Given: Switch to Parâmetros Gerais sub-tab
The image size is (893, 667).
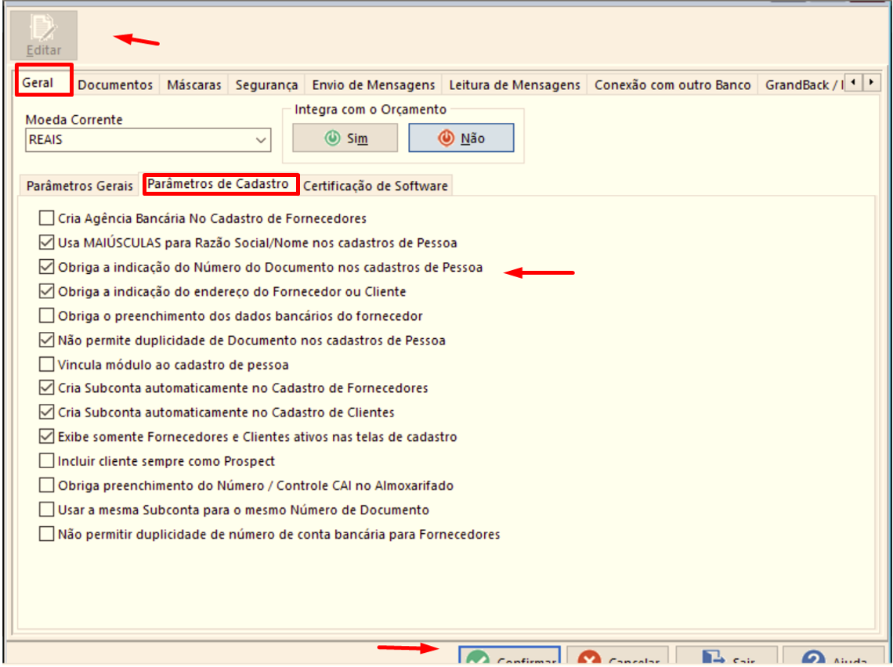Looking at the screenshot, I should (80, 186).
